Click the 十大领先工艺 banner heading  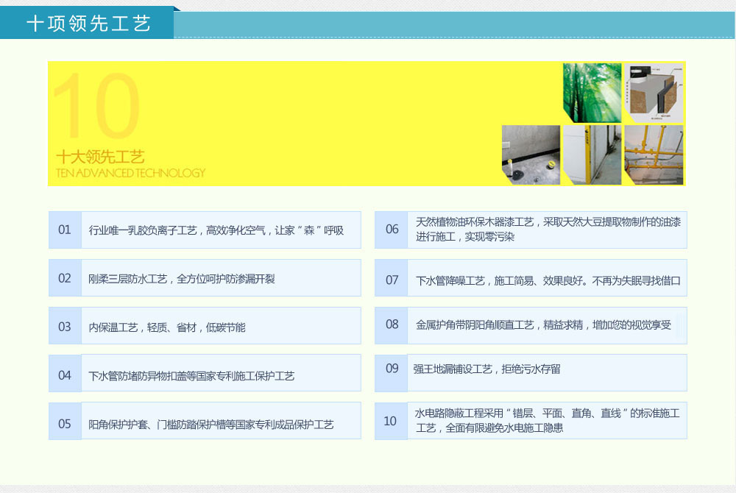100,157
